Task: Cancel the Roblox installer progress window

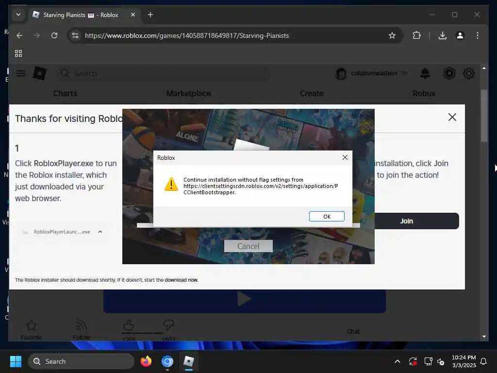Action: click(x=248, y=246)
